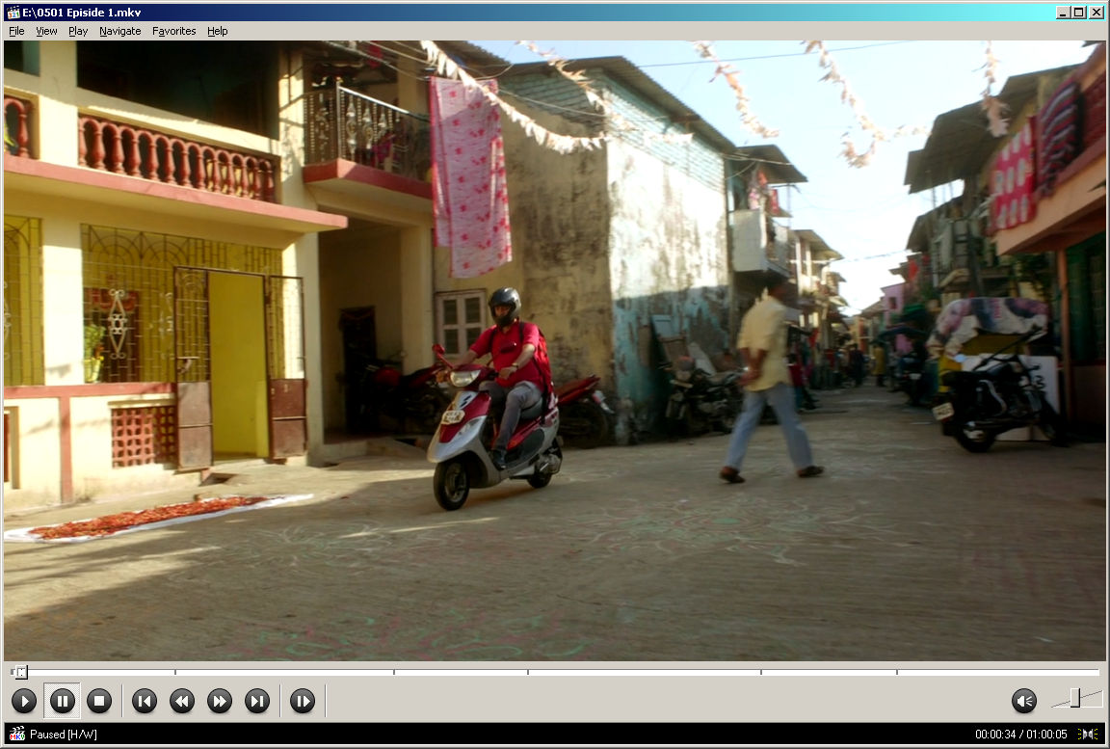Increase playback speed with fast-forward button
This screenshot has height=749, width=1110.
click(x=220, y=701)
